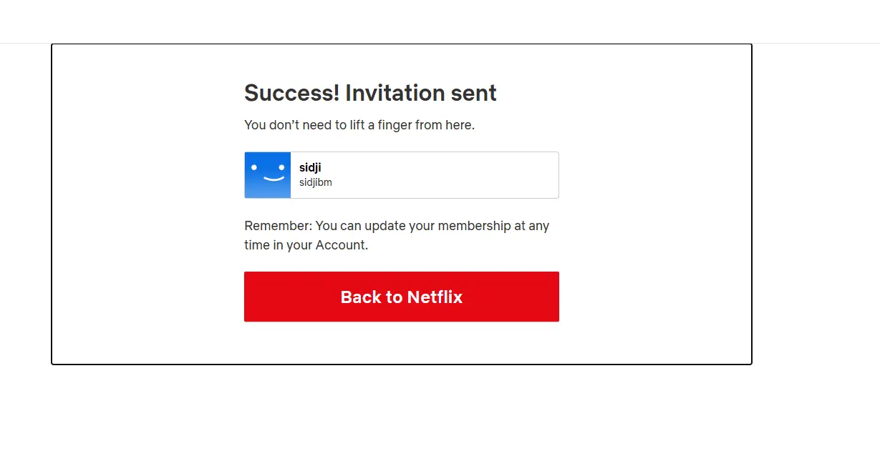Click the word Success! in heading
Viewport: 880px width, 476px height.
(x=291, y=93)
